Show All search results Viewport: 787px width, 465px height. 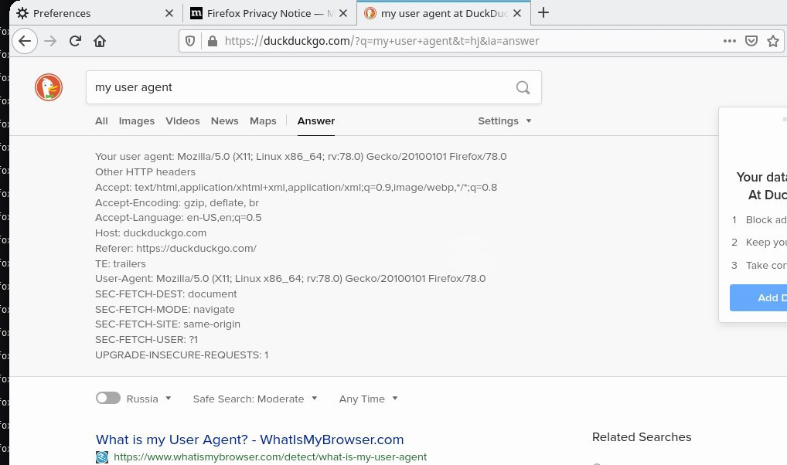(101, 121)
